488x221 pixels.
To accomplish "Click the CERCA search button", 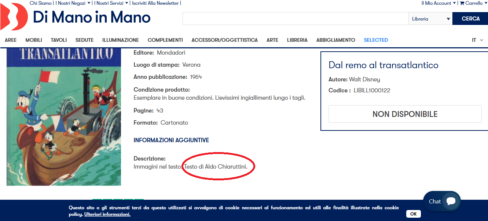I will pos(470,19).
